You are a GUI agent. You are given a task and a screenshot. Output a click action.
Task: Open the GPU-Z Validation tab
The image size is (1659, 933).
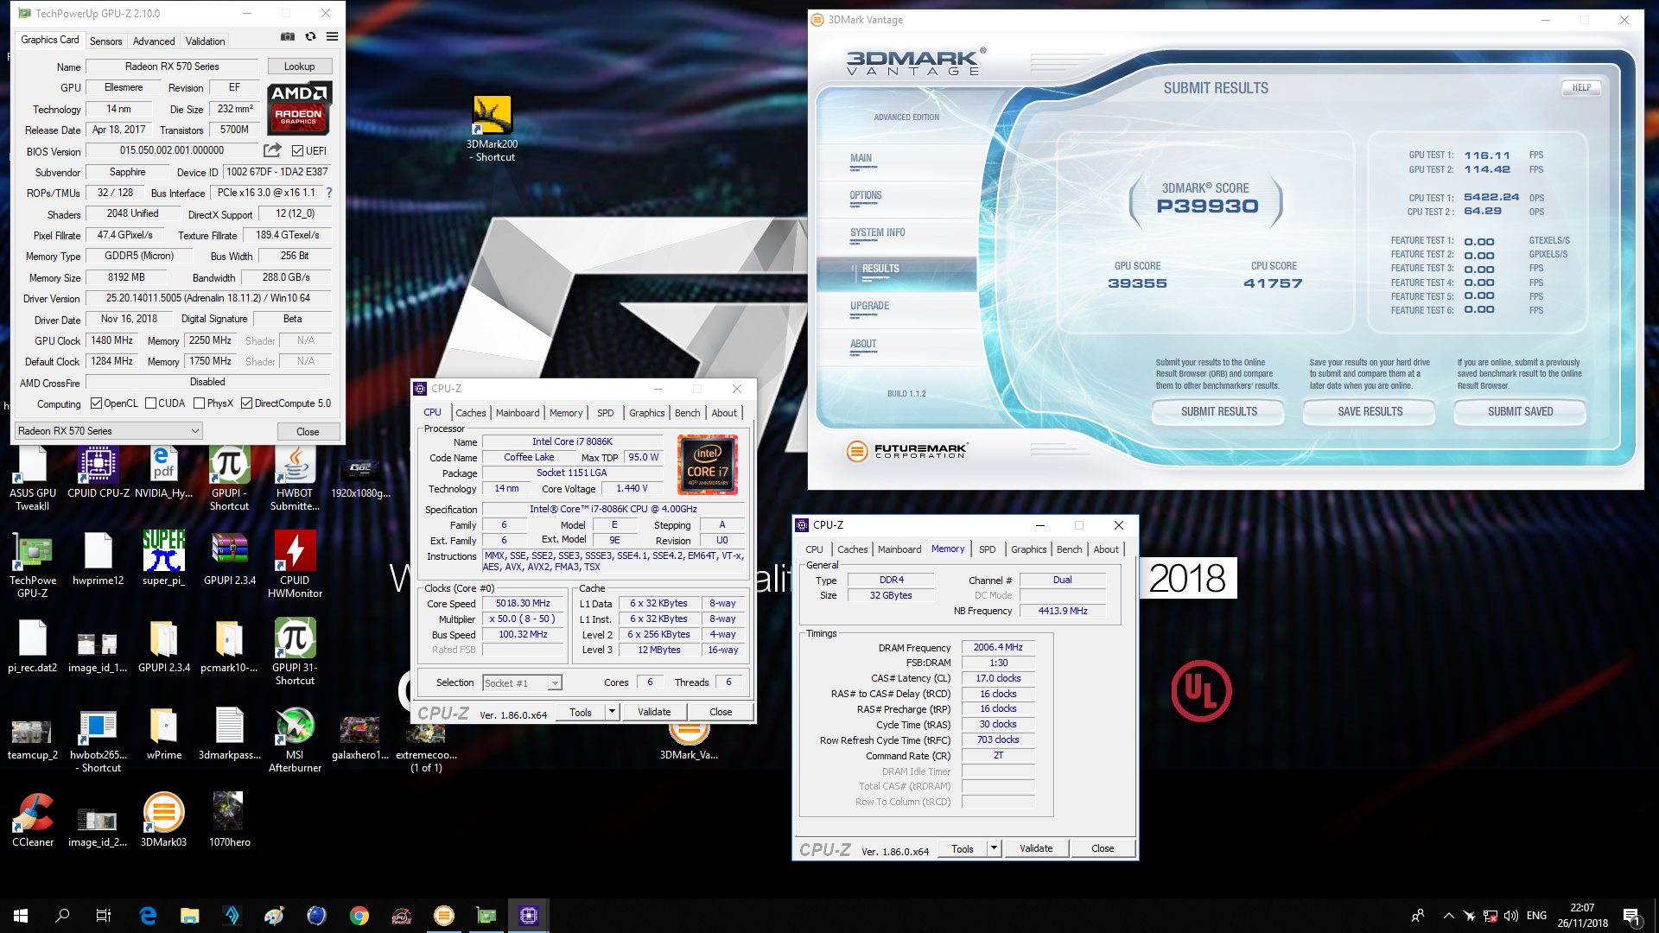(x=205, y=41)
